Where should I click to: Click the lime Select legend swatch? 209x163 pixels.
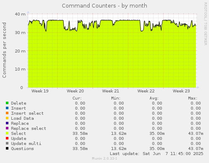coord(7,133)
